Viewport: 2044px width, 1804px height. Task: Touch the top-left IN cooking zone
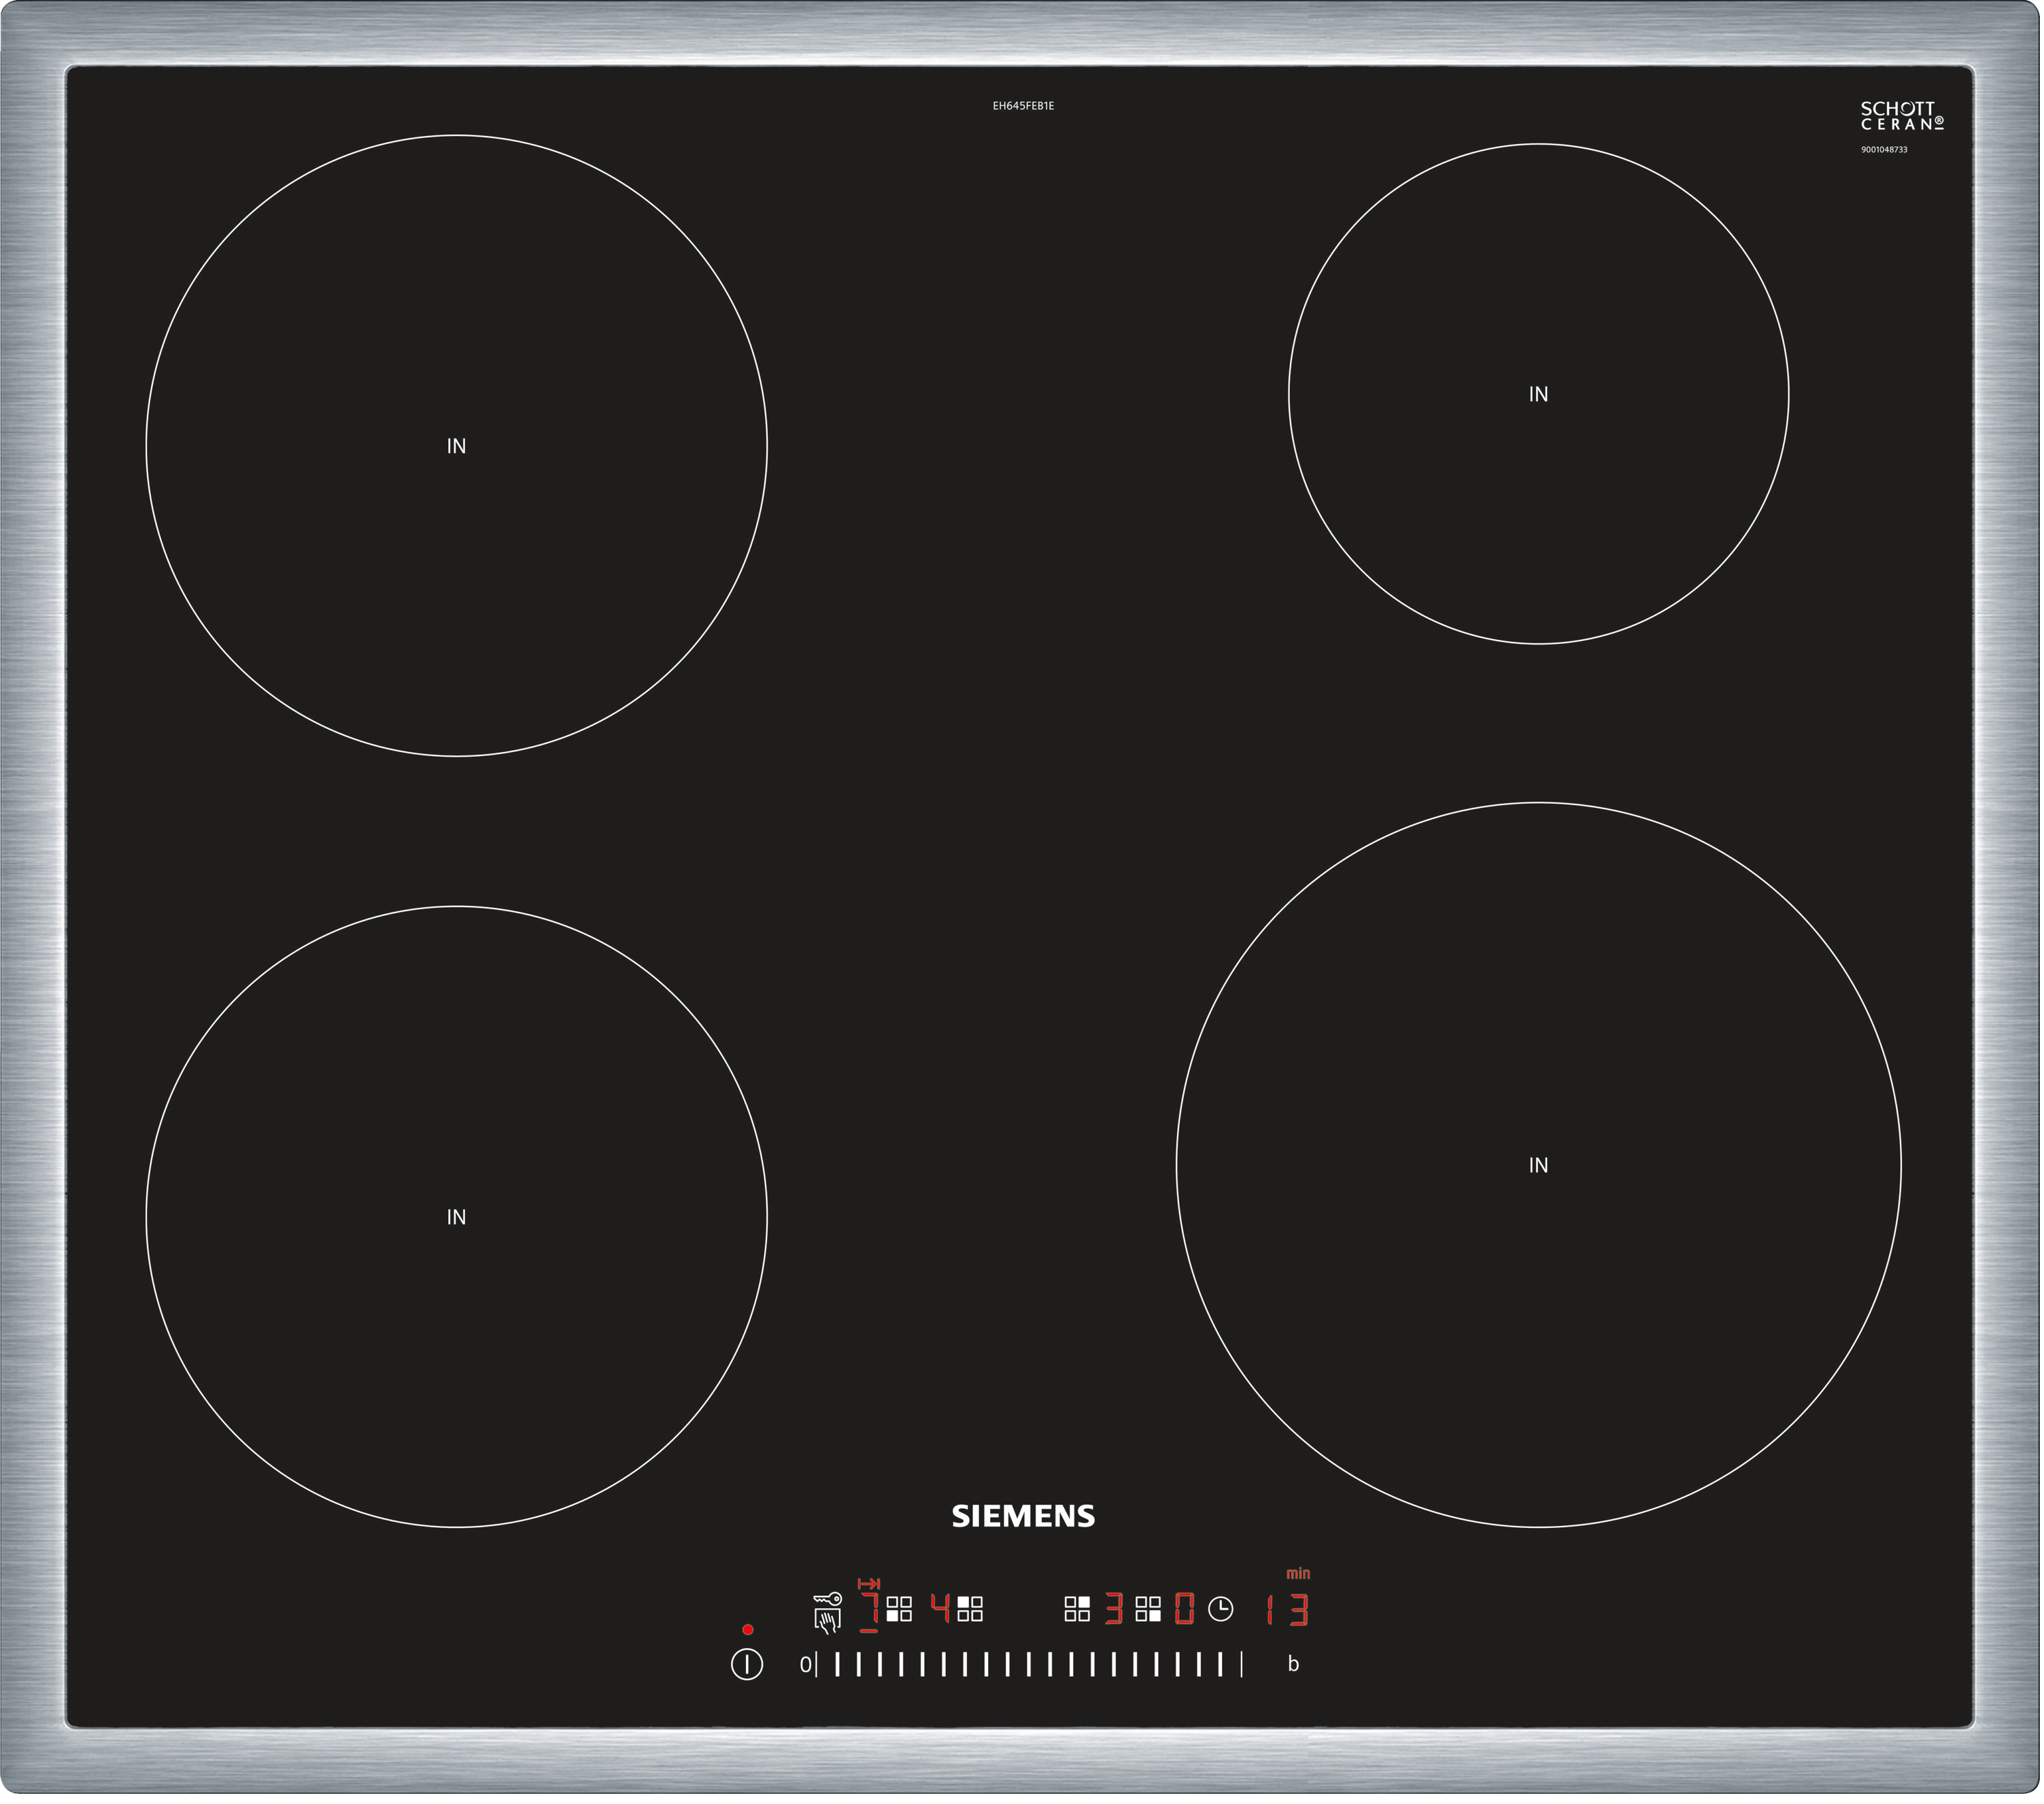(456, 446)
